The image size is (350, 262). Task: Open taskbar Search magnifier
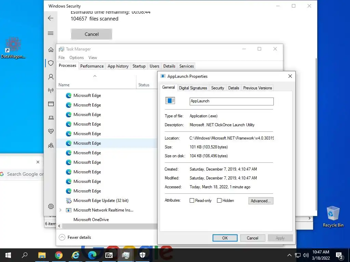[25, 255]
